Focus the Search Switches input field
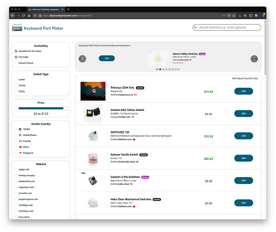The width and height of the screenshot is (276, 232). tap(227, 27)
